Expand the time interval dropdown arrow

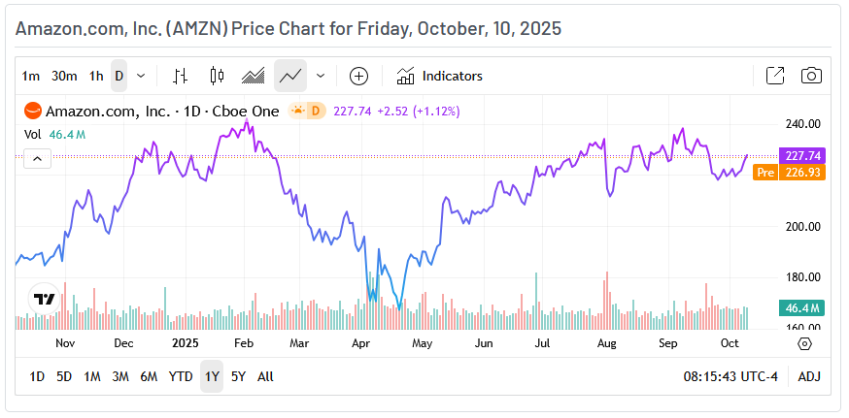coord(141,76)
